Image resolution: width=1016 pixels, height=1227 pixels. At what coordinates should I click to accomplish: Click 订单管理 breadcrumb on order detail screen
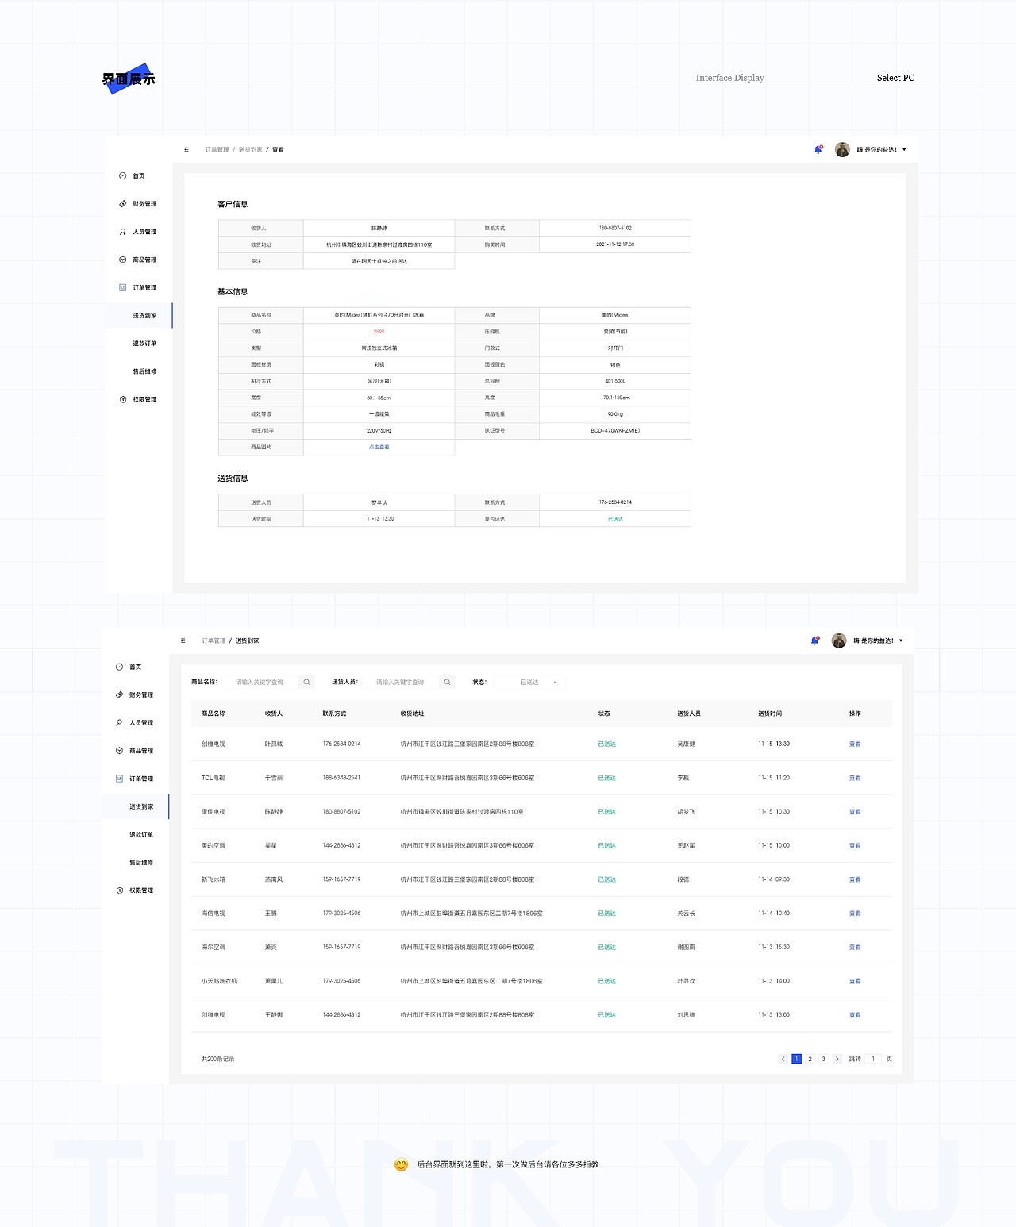point(217,149)
